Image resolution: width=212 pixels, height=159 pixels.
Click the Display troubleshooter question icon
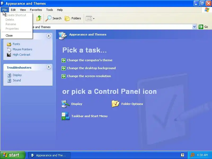tap(9, 75)
